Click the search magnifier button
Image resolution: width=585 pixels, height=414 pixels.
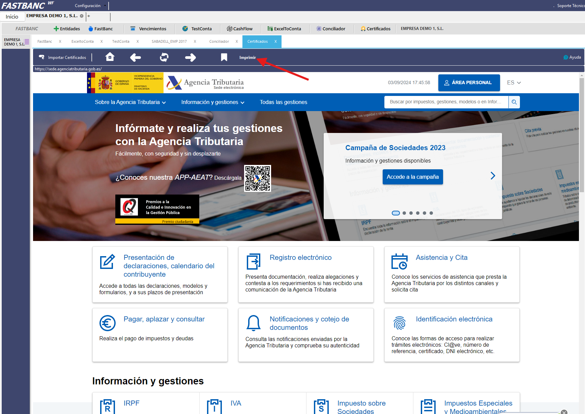click(x=514, y=102)
